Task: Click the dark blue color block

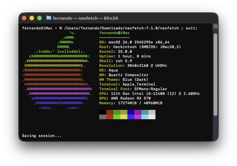Action: pyautogui.click(x=131, y=112)
